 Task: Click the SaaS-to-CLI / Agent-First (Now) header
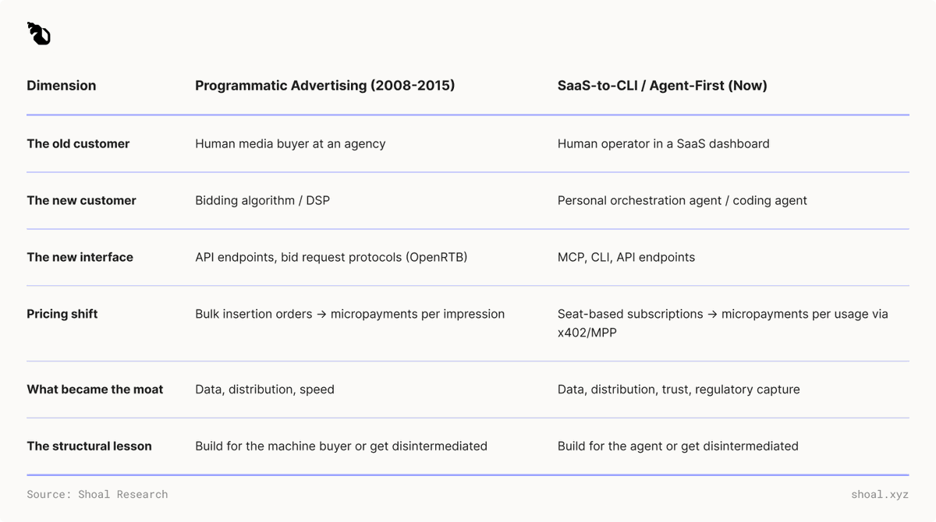click(662, 86)
